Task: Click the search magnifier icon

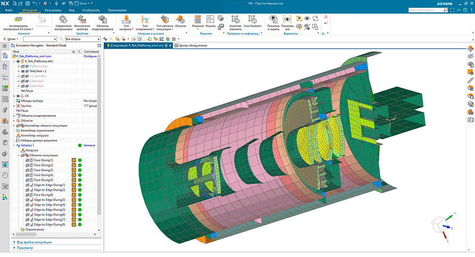Action: click(445, 10)
